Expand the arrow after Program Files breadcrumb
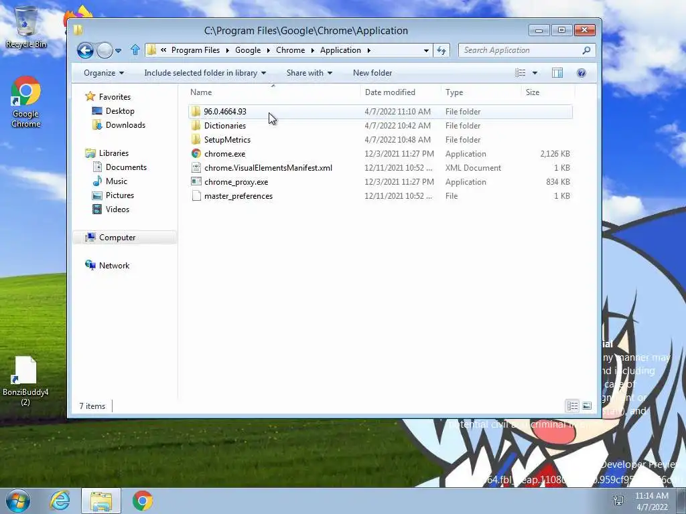 point(228,50)
